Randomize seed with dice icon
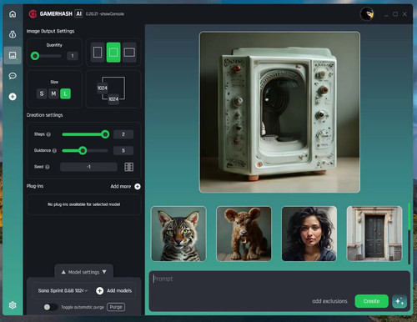 point(128,167)
